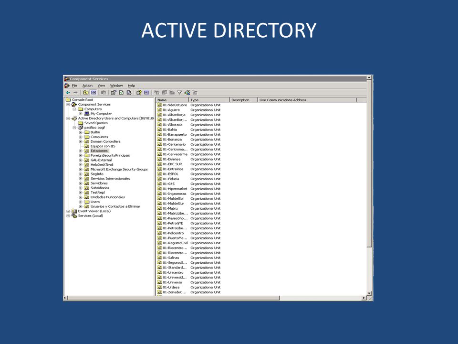
Task: Toggle Show/Hide Console Tree toolbar icon
Action: pos(94,92)
